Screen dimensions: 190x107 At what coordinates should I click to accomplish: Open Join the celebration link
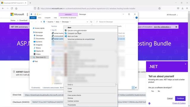pyautogui.click(x=162, y=27)
